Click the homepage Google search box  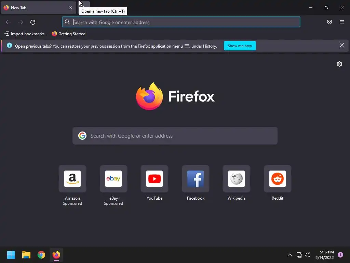175,136
